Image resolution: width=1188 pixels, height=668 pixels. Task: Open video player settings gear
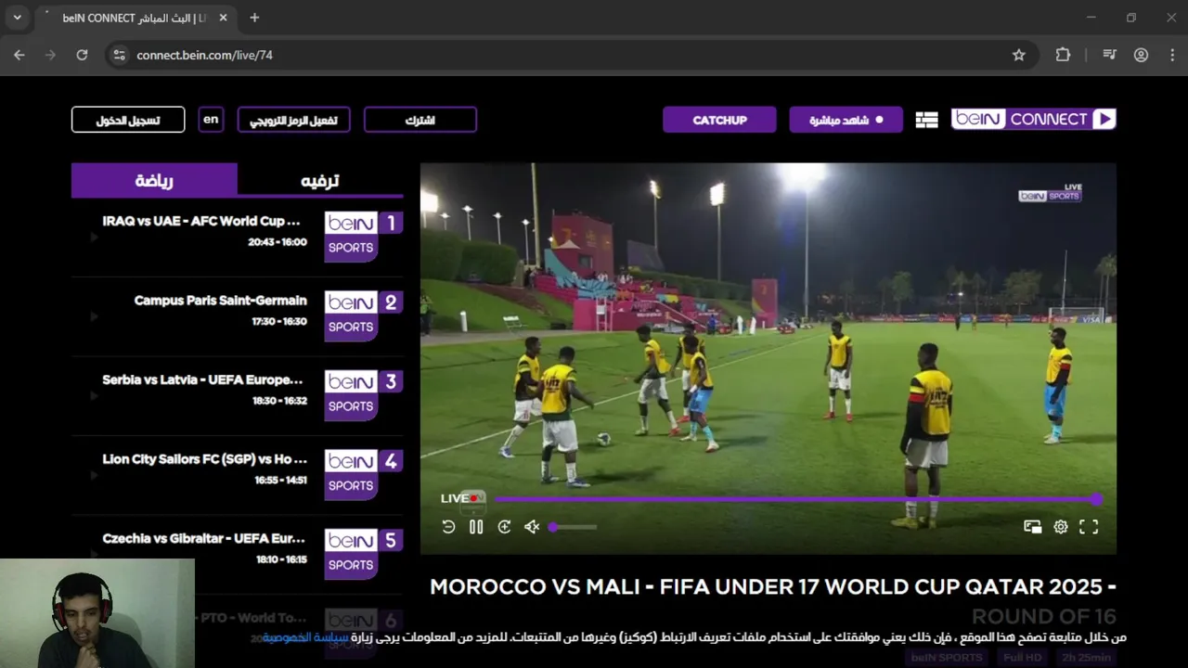click(x=1061, y=527)
